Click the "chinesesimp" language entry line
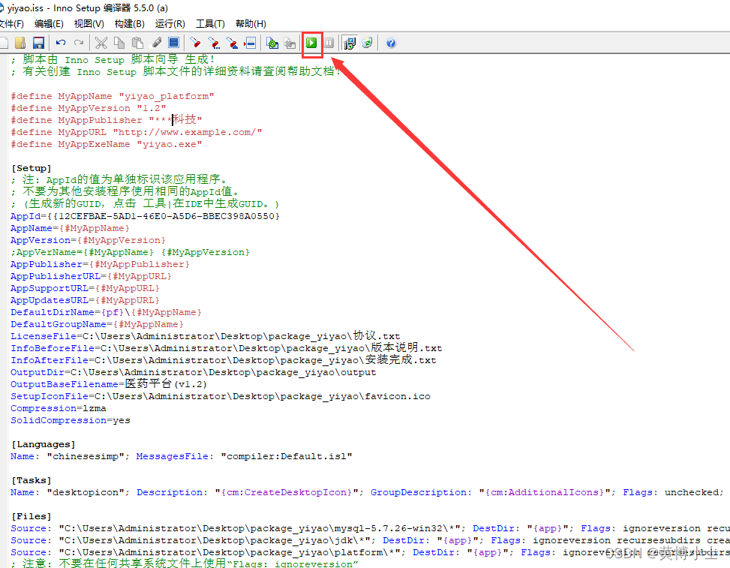The image size is (730, 568). [181, 457]
